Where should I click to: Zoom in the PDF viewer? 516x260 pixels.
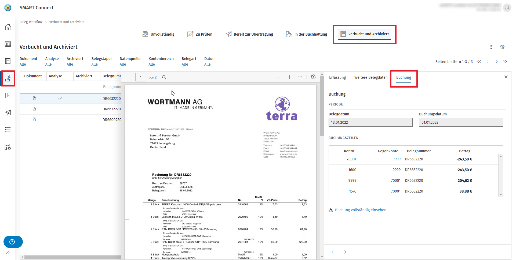point(289,77)
